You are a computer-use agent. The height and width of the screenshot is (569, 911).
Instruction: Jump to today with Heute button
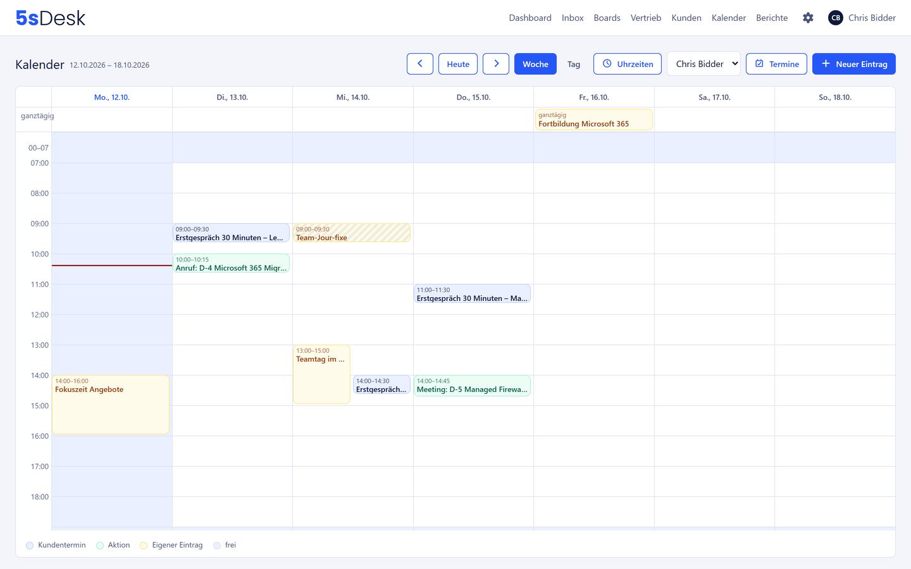click(x=458, y=64)
